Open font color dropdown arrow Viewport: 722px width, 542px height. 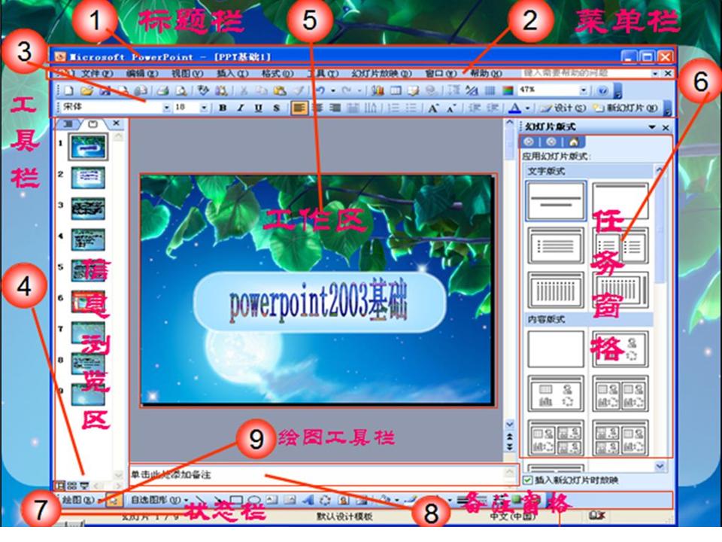click(528, 108)
